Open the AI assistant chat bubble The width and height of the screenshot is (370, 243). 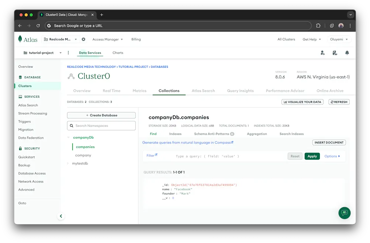tap(344, 213)
